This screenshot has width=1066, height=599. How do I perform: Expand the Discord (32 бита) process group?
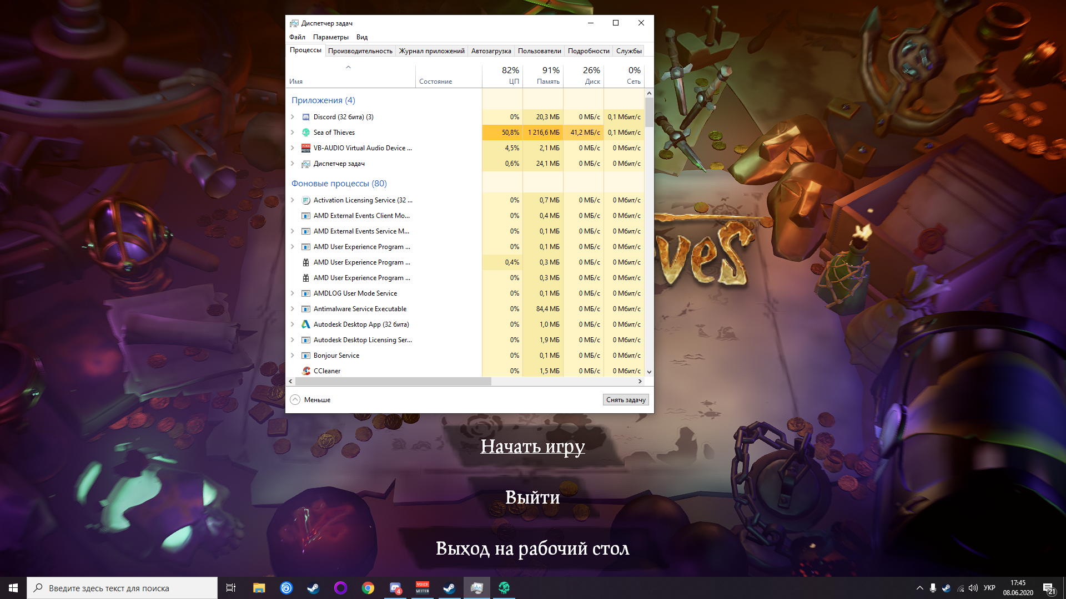[x=293, y=117]
